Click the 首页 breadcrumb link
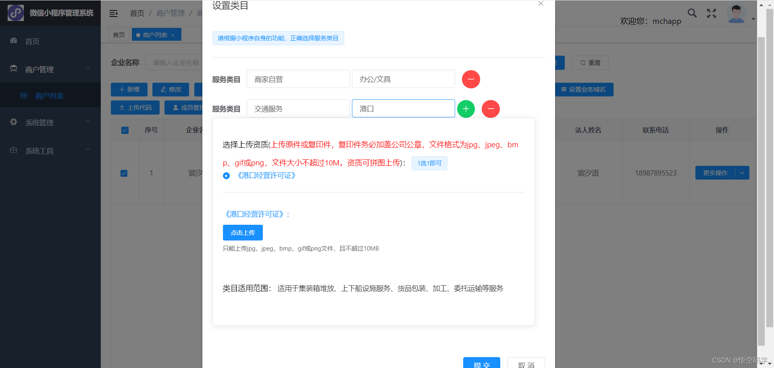The image size is (774, 368). [137, 13]
